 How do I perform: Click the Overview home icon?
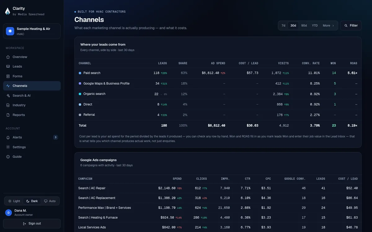coord(8,57)
